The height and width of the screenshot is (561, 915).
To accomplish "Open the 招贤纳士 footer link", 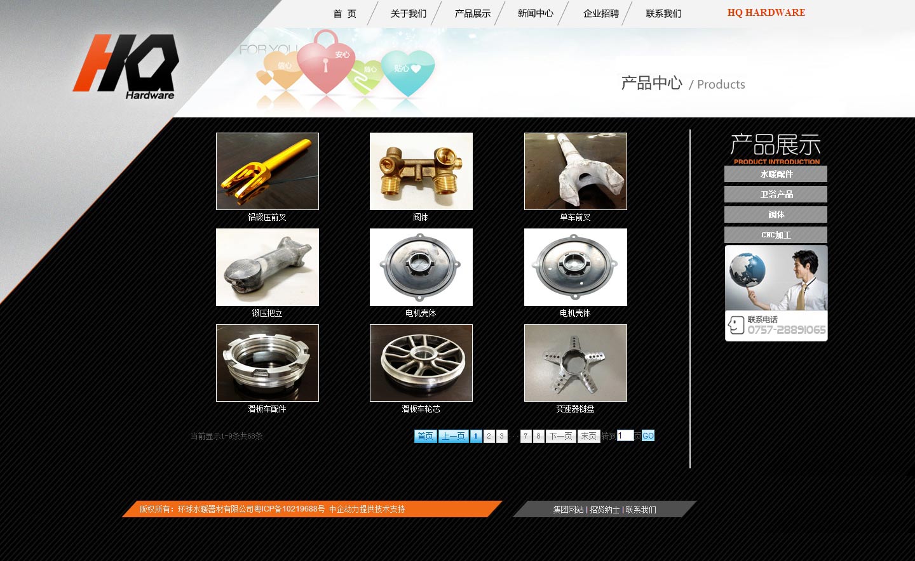I will point(604,510).
